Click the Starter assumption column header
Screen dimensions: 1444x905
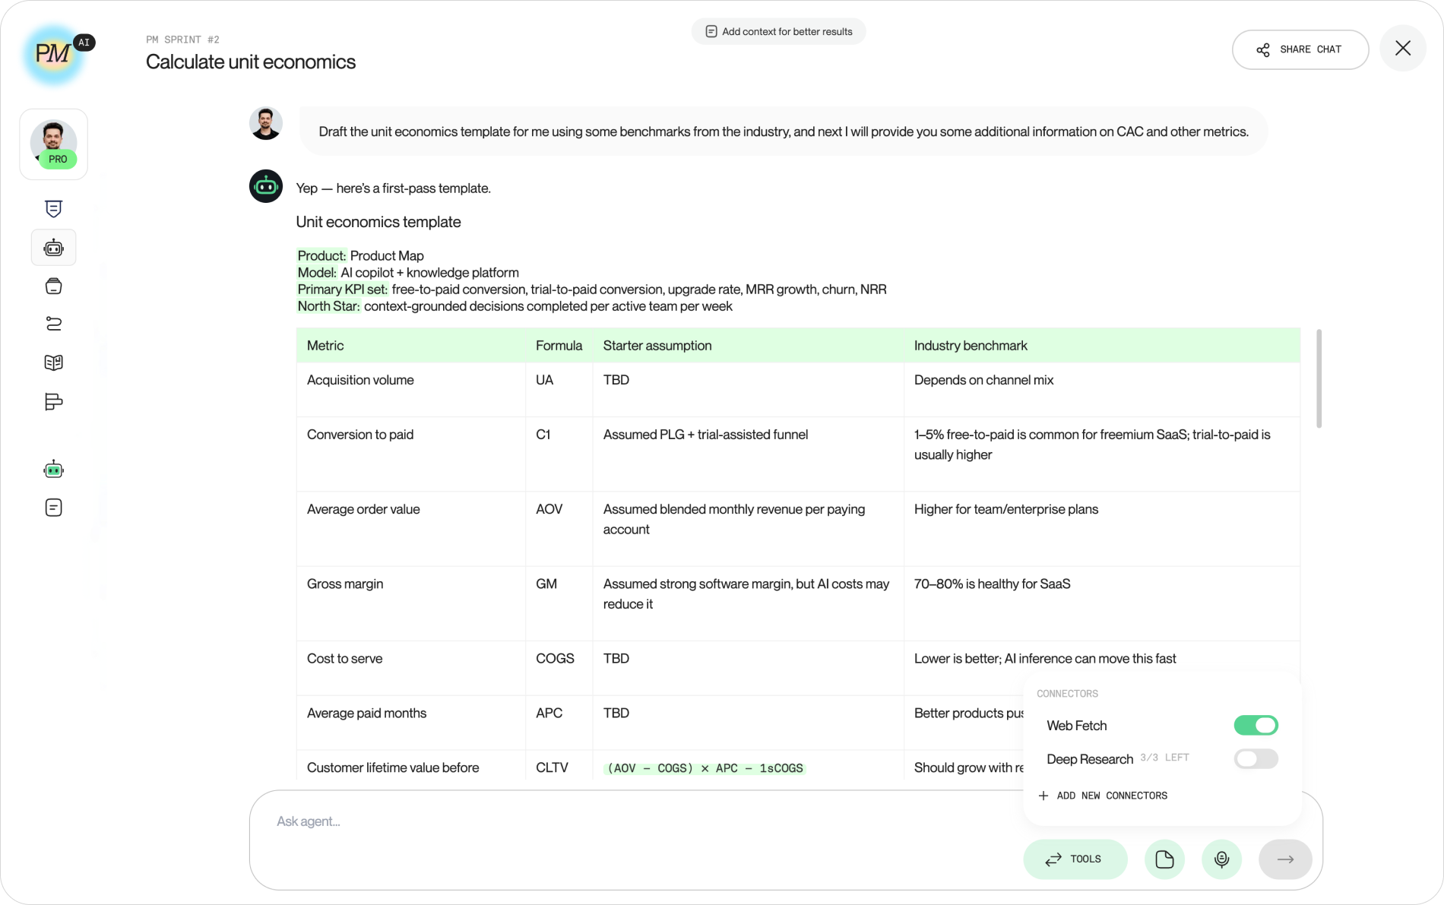(x=748, y=346)
